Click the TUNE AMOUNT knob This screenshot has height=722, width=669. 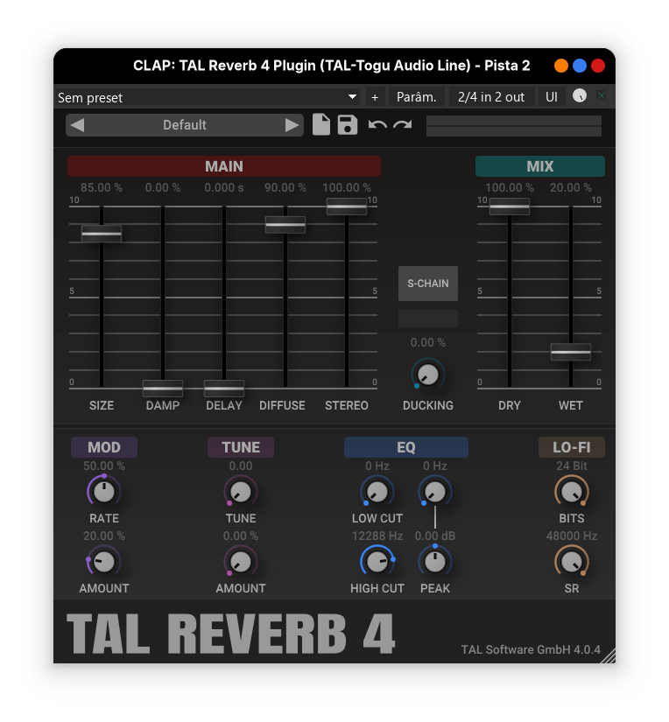tap(241, 562)
